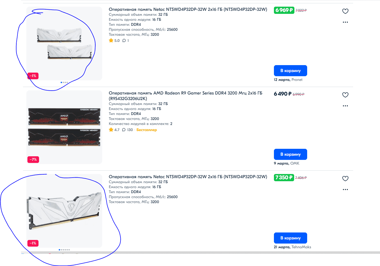Favorite the AMD Radeon R9 memory kit
This screenshot has width=380, height=266.
[x=345, y=95]
